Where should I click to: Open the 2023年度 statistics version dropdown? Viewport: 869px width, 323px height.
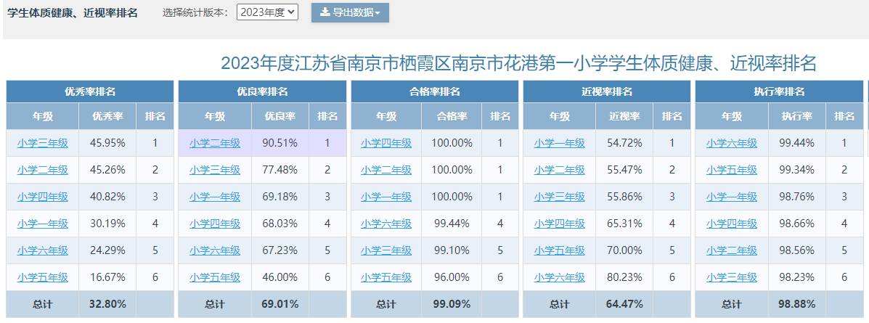point(267,12)
